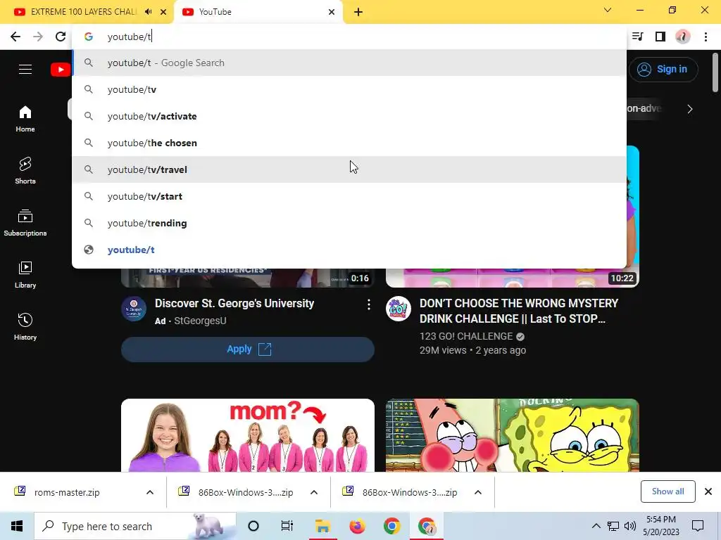The image size is (721, 540).
Task: Click the StGeorgesU channel avatar
Action: pyautogui.click(x=134, y=309)
